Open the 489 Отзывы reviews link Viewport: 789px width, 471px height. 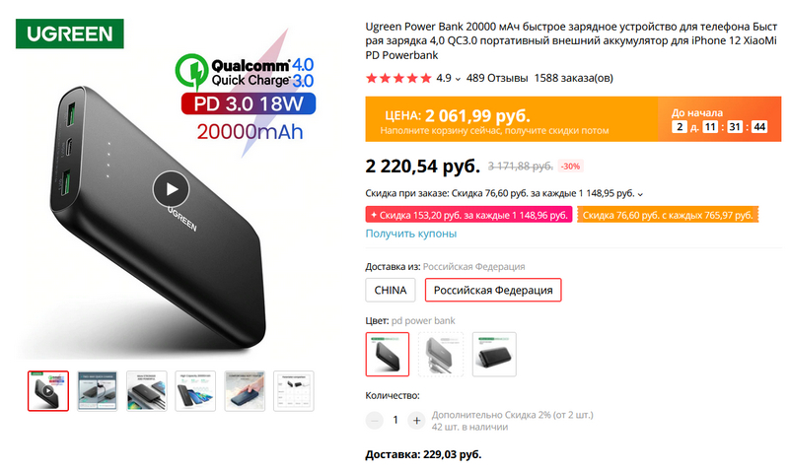[497, 78]
